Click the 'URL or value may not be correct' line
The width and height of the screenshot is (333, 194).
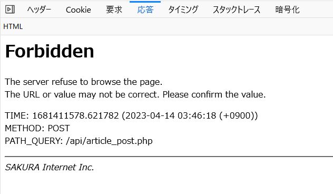click(135, 94)
